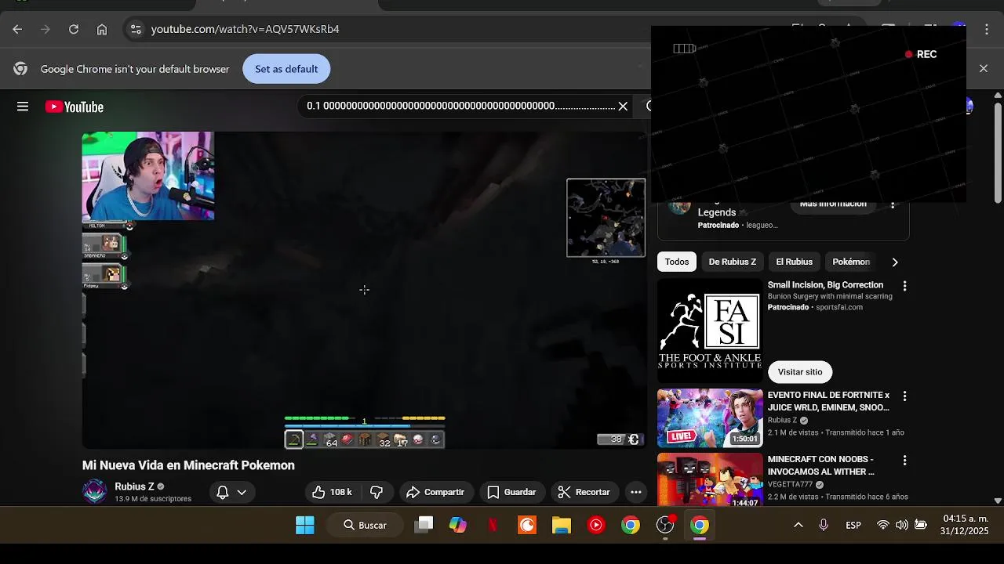Open options for EVENTO FINAL DE FORTNITE video
Image resolution: width=1004 pixels, height=564 pixels.
[904, 396]
